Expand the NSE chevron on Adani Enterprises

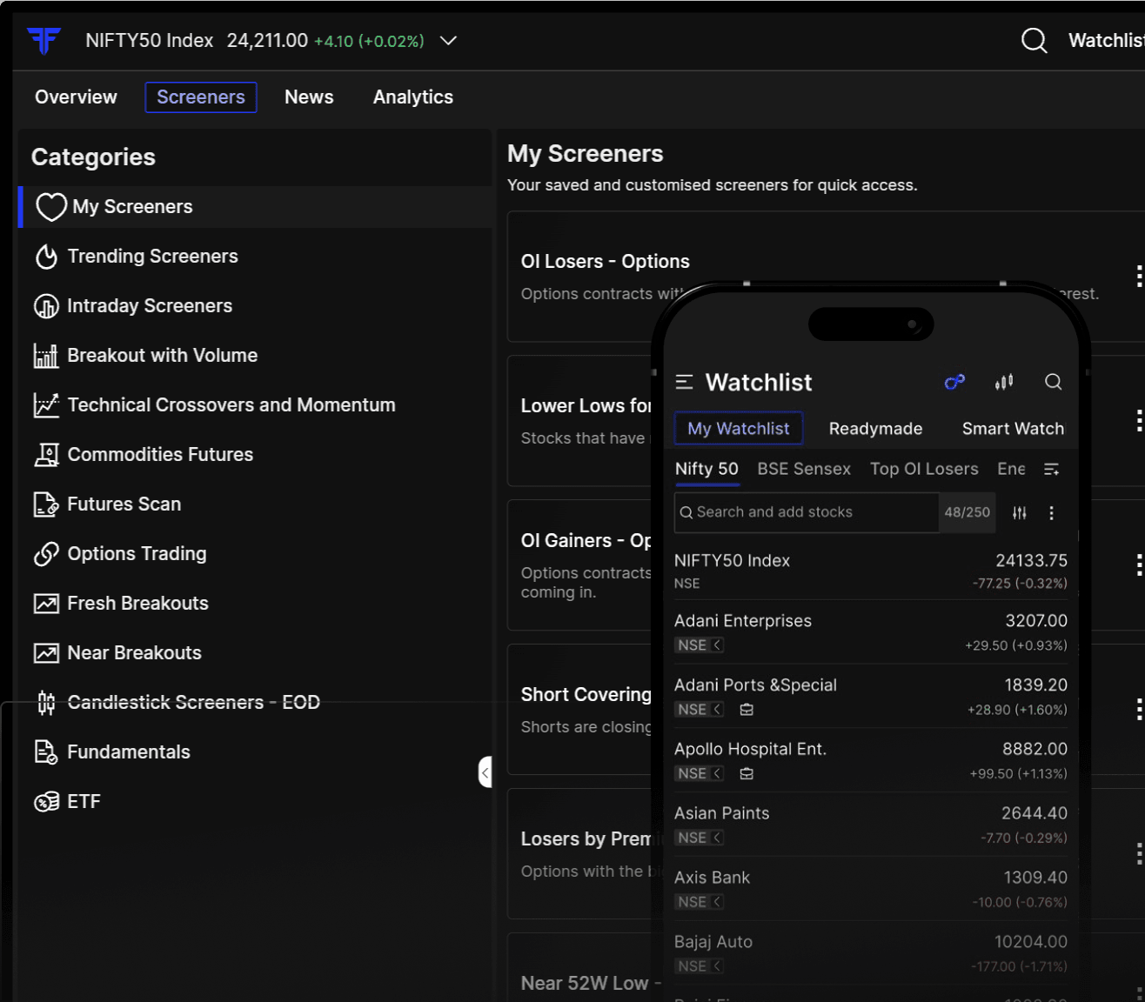click(x=717, y=645)
